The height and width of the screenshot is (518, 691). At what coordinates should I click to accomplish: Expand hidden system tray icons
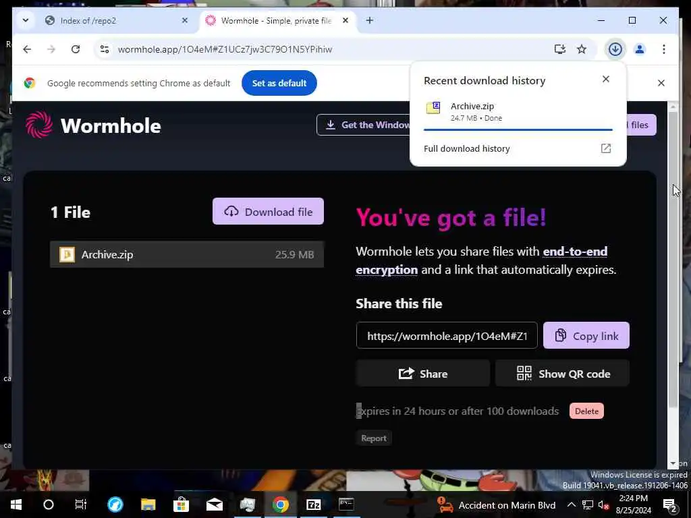tap(571, 505)
